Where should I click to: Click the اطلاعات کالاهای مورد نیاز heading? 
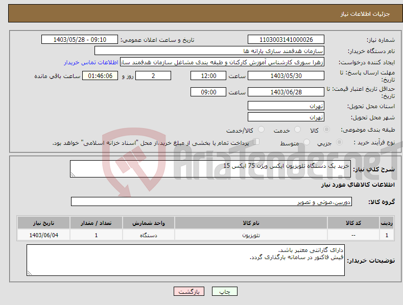point(358,185)
